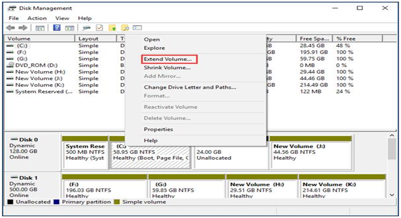401x218 pixels.
Task: Click the folder with magnifier icon
Action: coord(125,28)
